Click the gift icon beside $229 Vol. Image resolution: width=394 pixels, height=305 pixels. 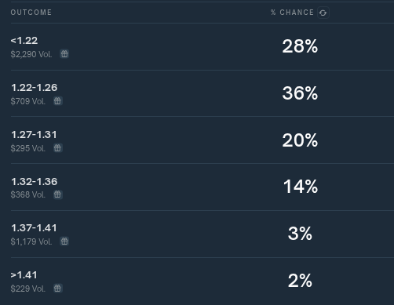pyautogui.click(x=57, y=289)
